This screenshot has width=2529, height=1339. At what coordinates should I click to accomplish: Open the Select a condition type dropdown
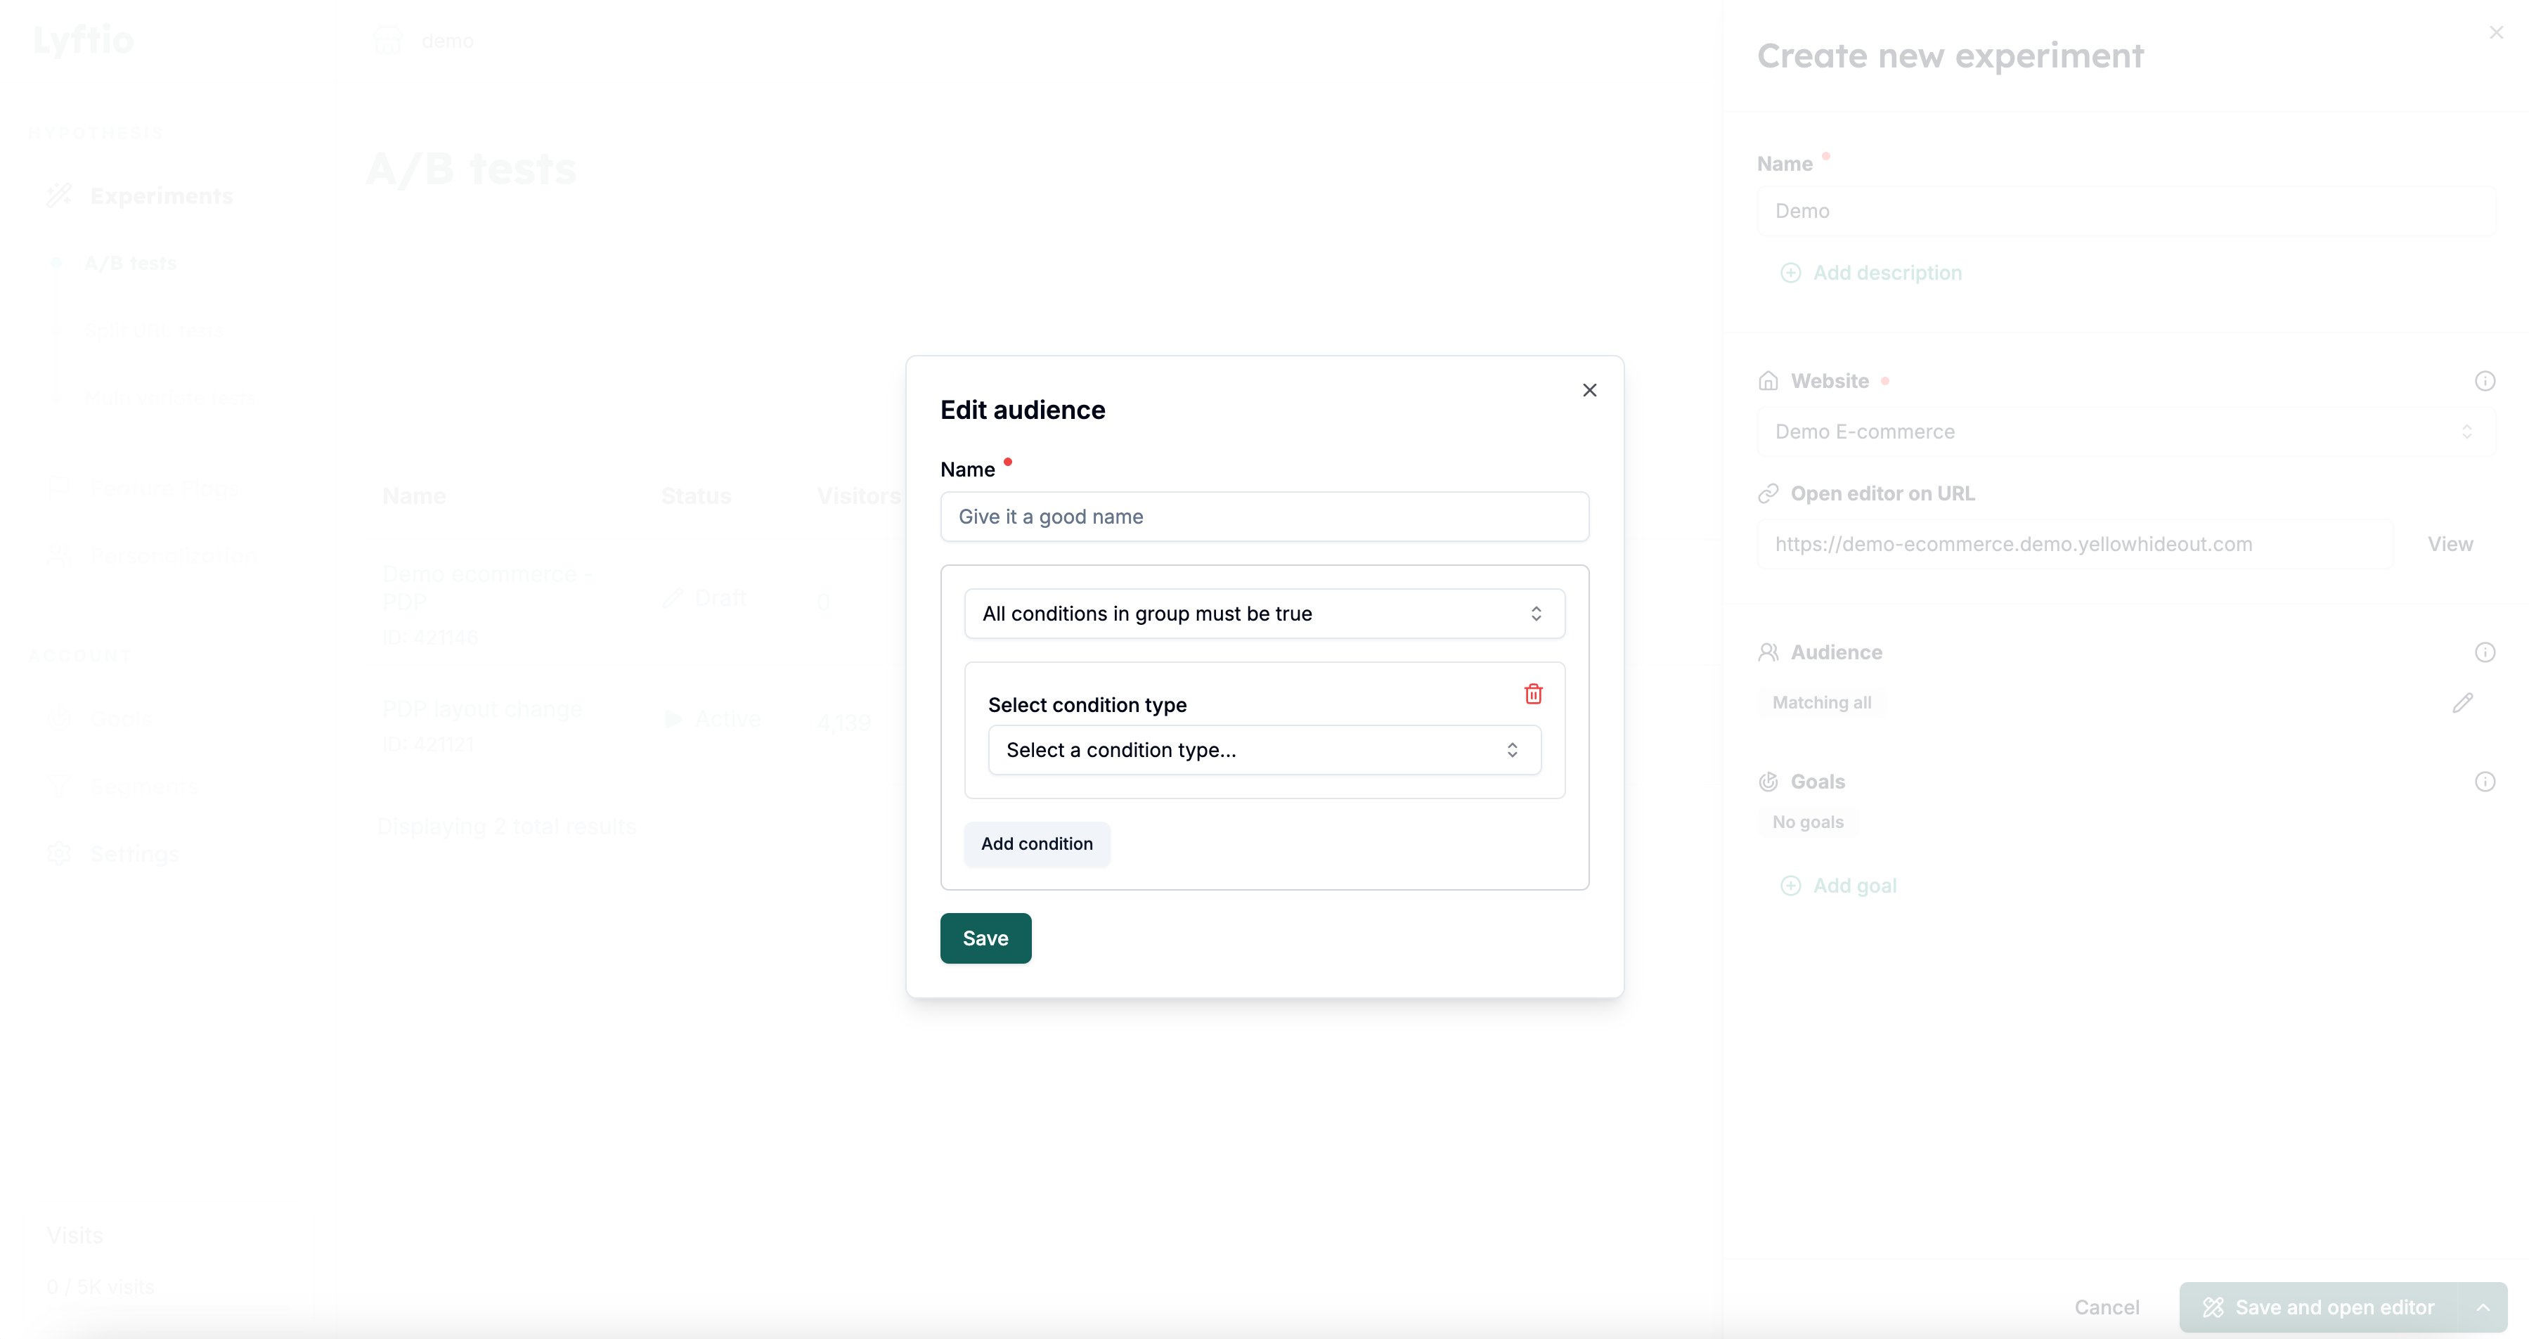[x=1264, y=750]
